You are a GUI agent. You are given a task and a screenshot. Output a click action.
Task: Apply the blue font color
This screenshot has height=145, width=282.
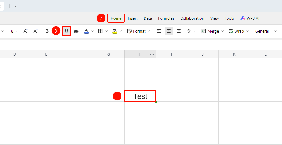(x=86, y=31)
